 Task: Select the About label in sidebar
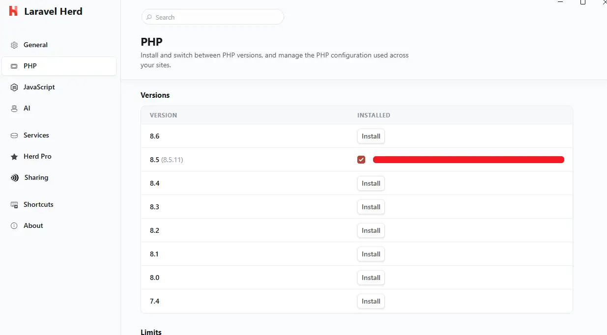click(33, 225)
